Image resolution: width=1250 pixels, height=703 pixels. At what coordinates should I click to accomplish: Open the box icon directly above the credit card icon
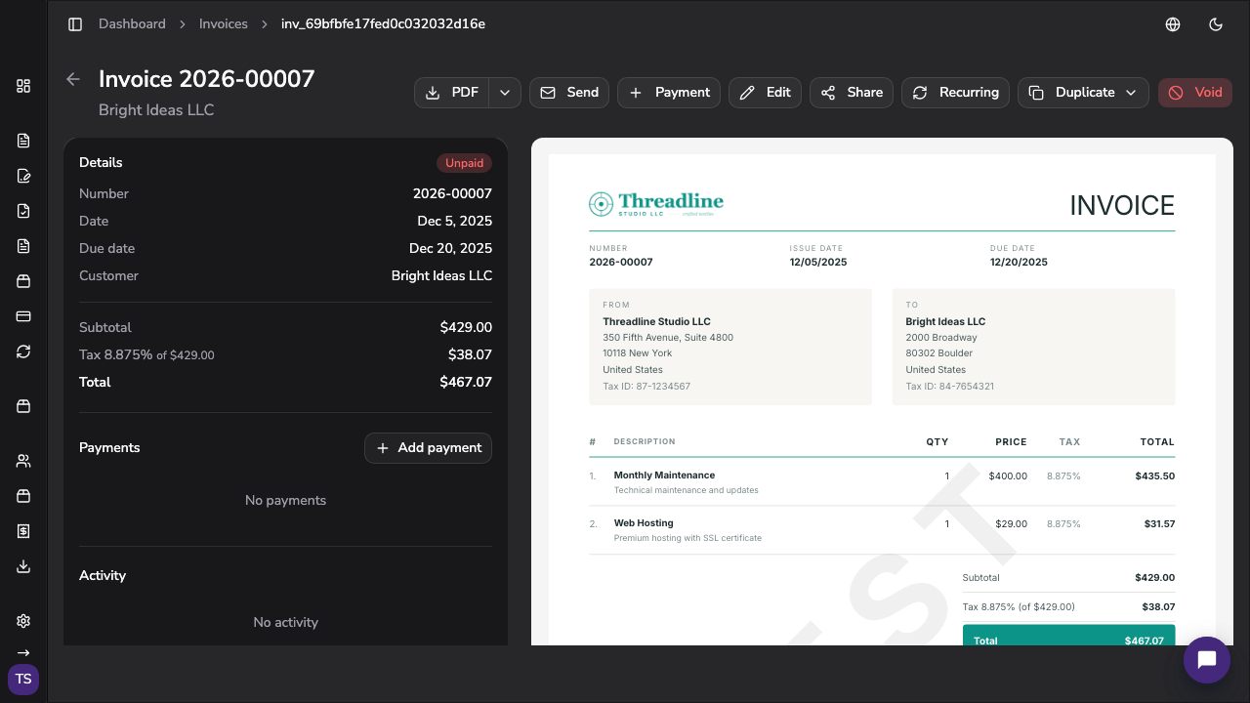click(x=23, y=281)
